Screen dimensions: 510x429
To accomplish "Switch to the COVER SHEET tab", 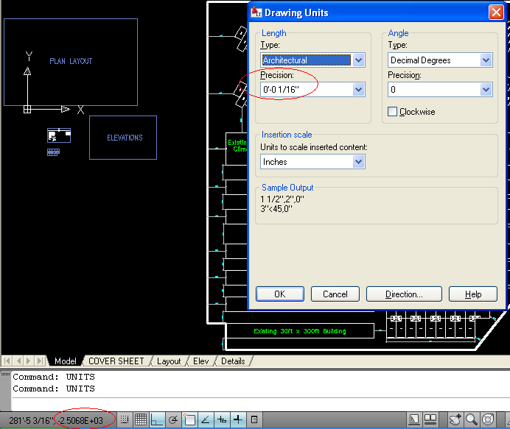I will click(116, 361).
